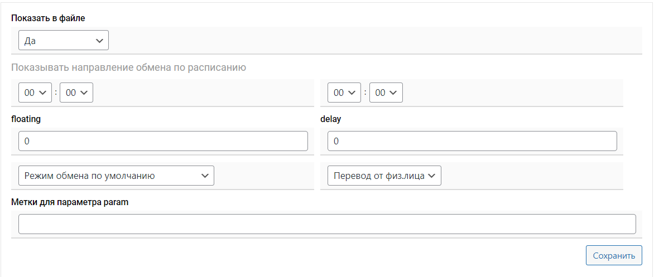This screenshot has height=277, width=659.
Task: Click the chevron arrow in the 'Да' select
Action: coord(99,41)
